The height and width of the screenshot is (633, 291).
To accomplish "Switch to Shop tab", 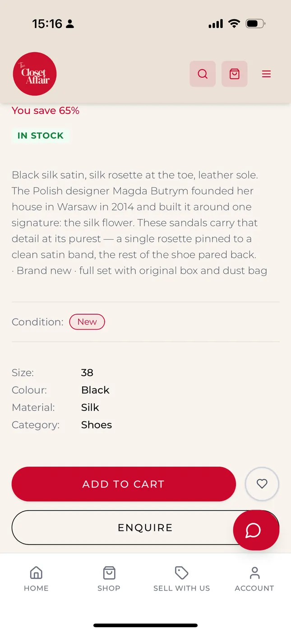I will [x=109, y=579].
